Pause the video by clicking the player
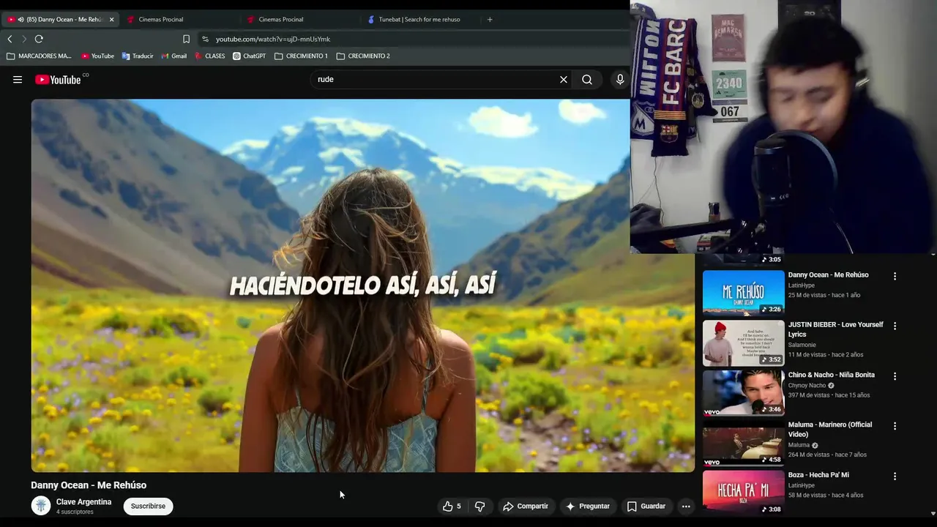This screenshot has width=937, height=527. coord(362,285)
